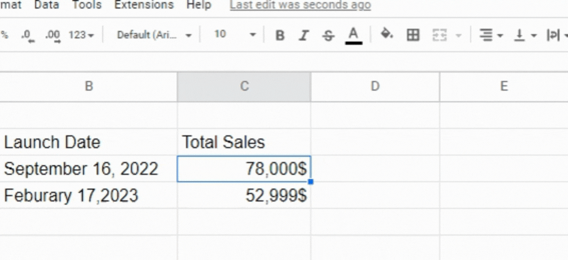
Task: Select the cell containing 52,999$
Action: click(x=244, y=195)
